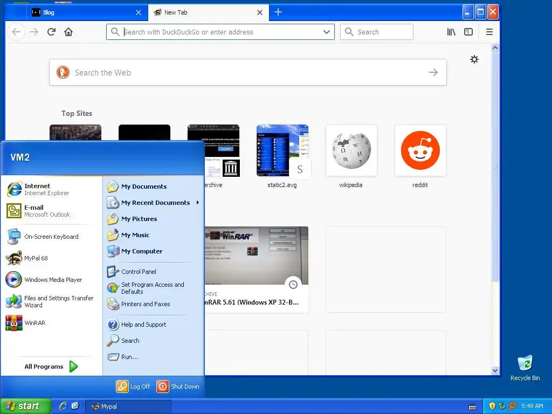Expand My Recent Documents submenu
Image resolution: width=552 pixels, height=414 pixels.
[154, 203]
